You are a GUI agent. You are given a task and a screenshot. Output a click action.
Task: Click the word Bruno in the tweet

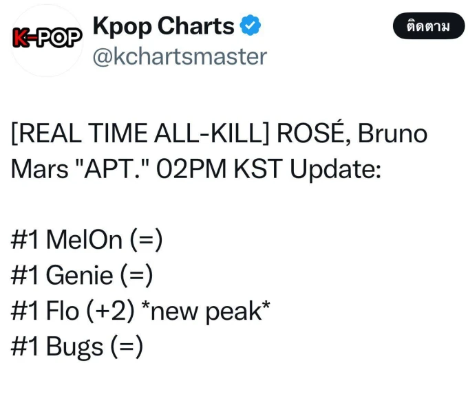point(392,133)
